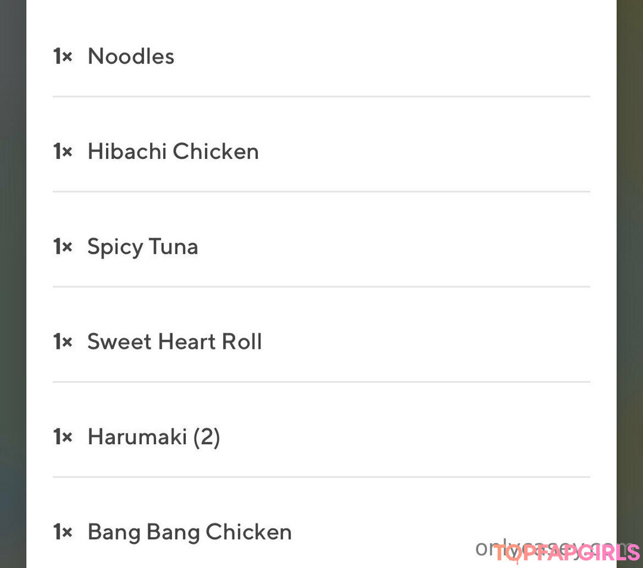Click the dark backdrop left of the order card
The height and width of the screenshot is (568, 643).
tap(13, 284)
